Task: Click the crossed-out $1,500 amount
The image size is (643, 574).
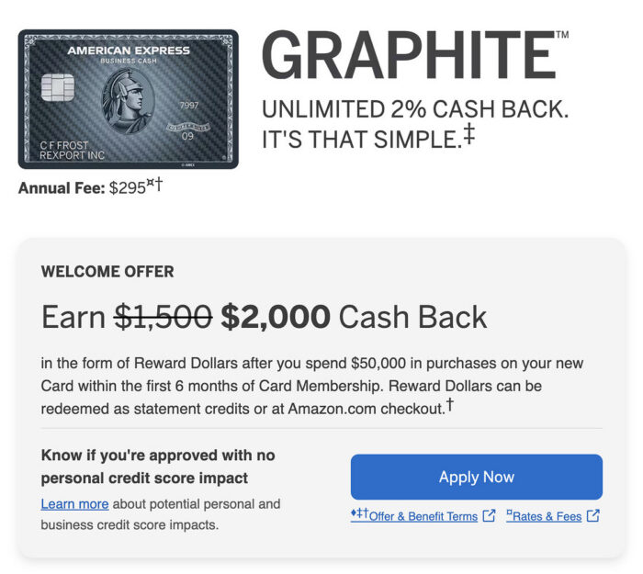Action: coord(163,317)
